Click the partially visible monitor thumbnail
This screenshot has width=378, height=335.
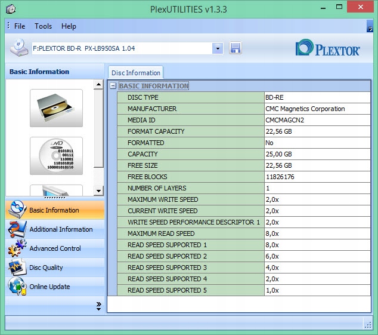click(56, 190)
